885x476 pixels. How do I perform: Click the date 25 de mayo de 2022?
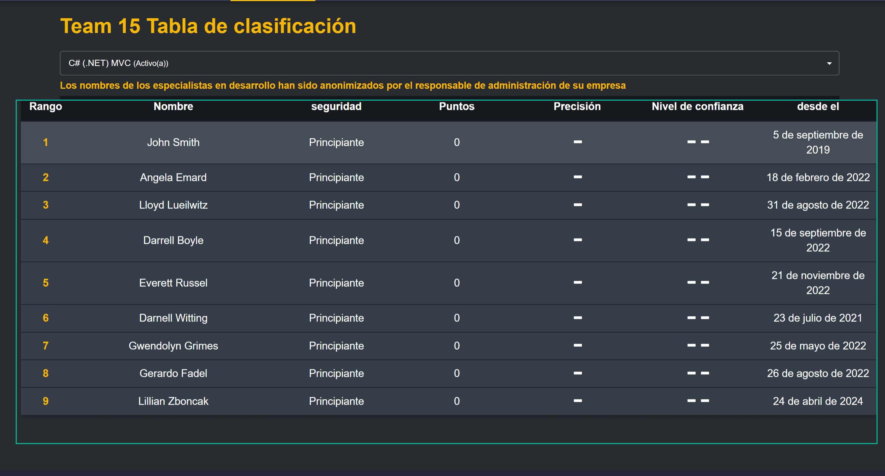[818, 346]
